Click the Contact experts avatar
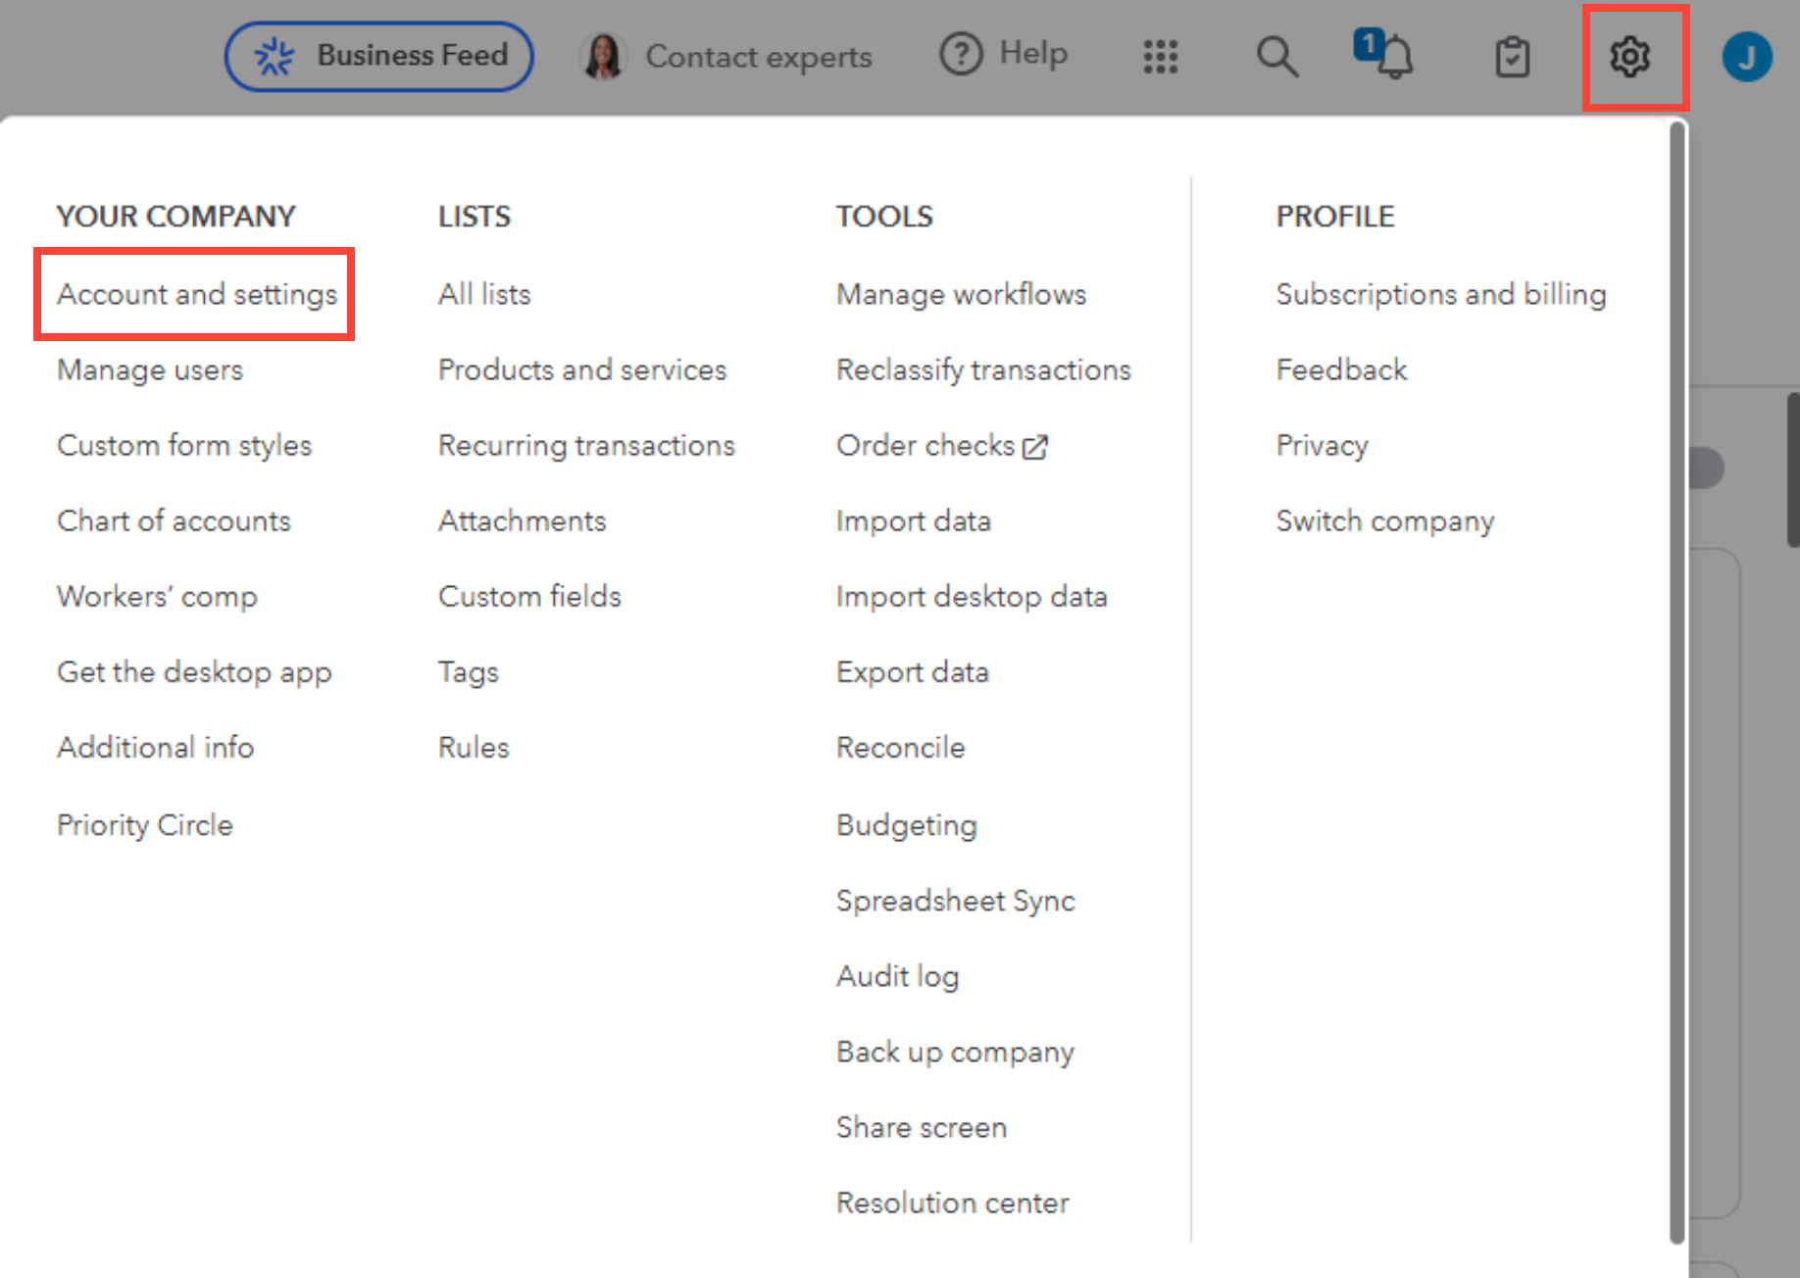Screen dimensions: 1800x1278 [604, 57]
